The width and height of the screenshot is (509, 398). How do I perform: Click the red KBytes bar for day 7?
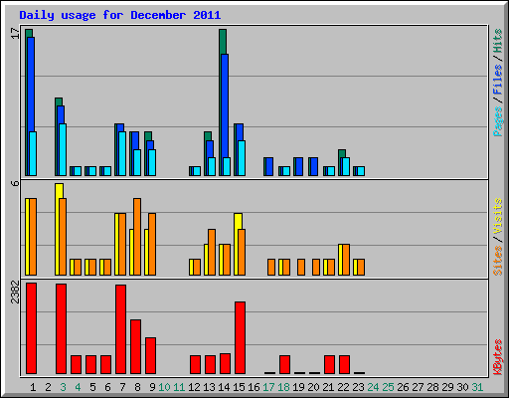pos(120,329)
